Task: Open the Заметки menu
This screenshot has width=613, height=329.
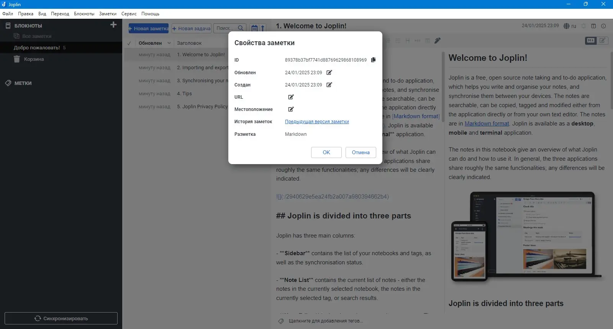Action: (x=108, y=14)
